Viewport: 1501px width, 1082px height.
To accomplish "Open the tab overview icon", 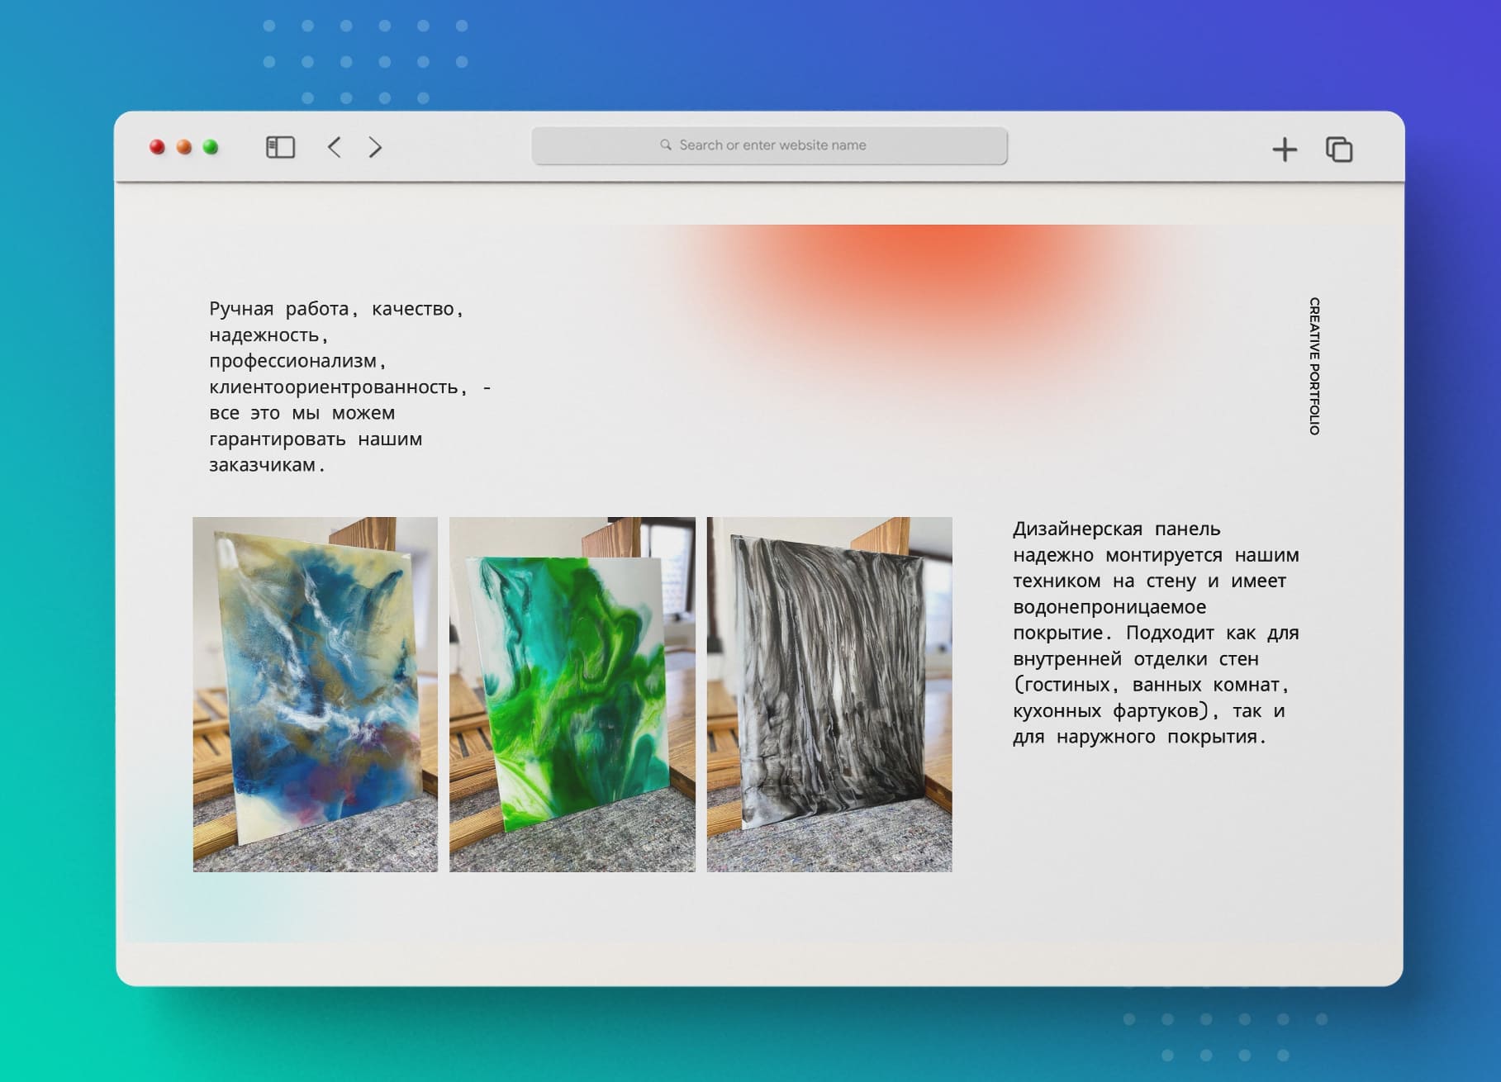I will click(1340, 148).
